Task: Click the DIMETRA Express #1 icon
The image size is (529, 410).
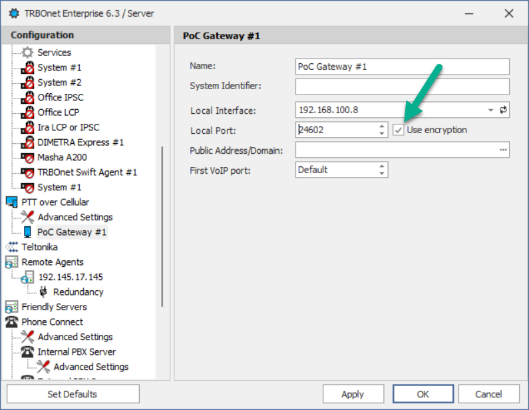Action: tap(27, 142)
